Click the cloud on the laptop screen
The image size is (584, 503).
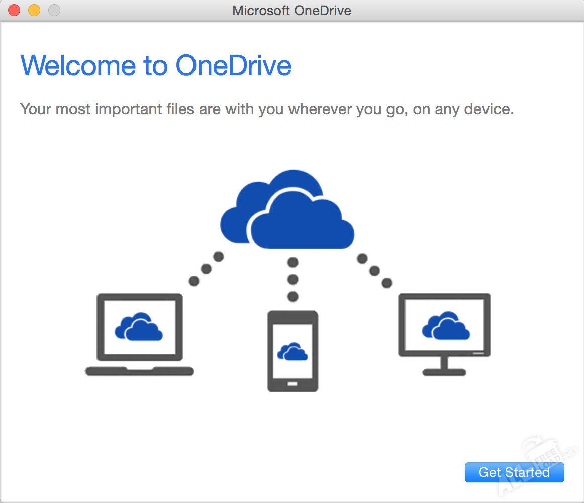tap(139, 327)
